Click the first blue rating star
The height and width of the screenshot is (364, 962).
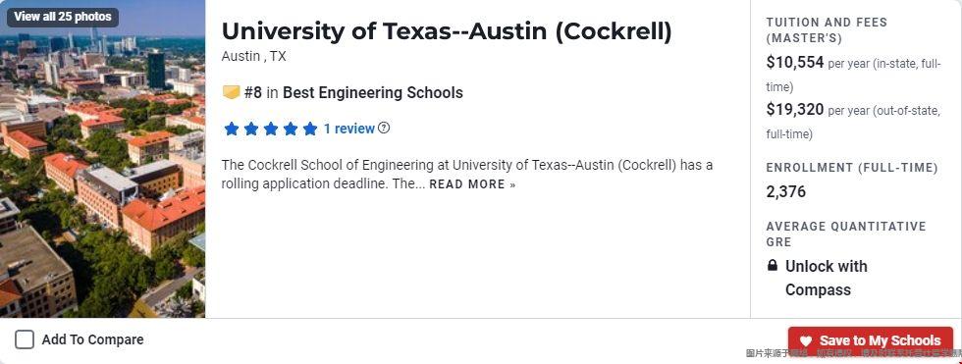(x=232, y=129)
